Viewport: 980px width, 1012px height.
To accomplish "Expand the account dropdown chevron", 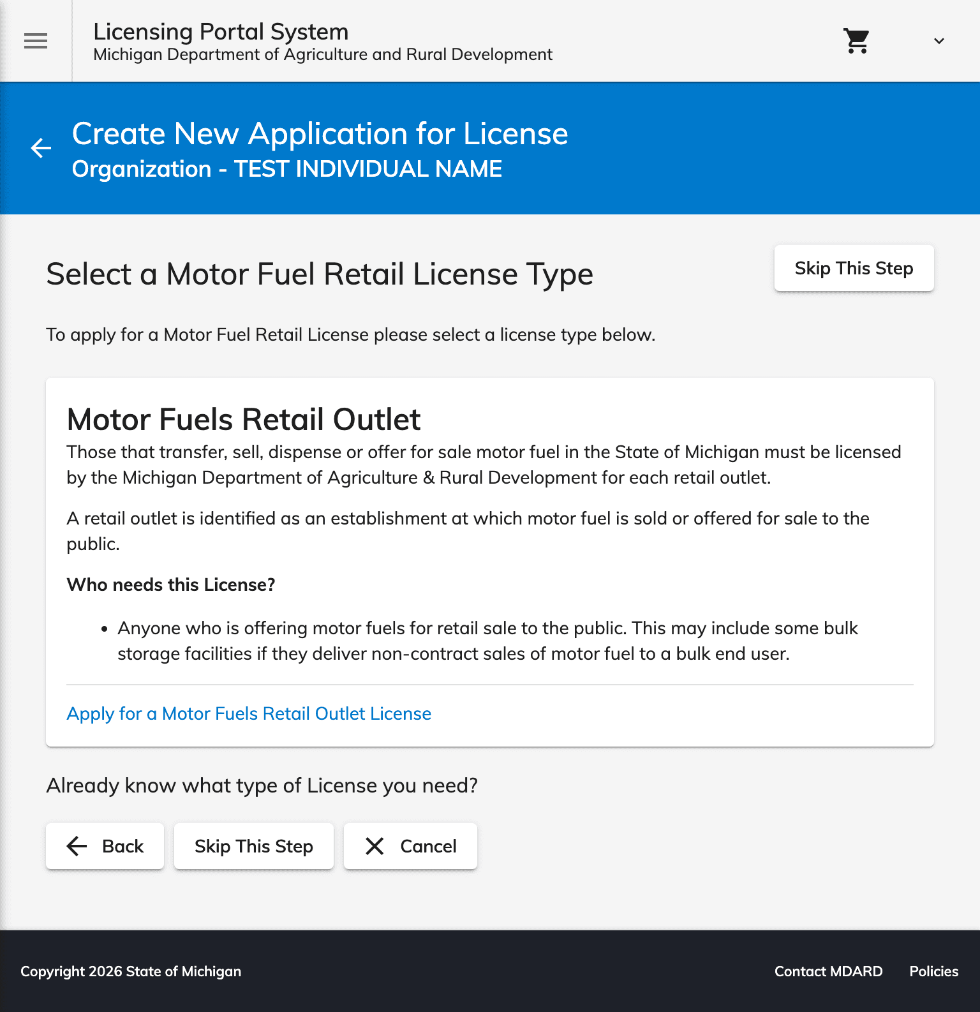I will tap(939, 41).
